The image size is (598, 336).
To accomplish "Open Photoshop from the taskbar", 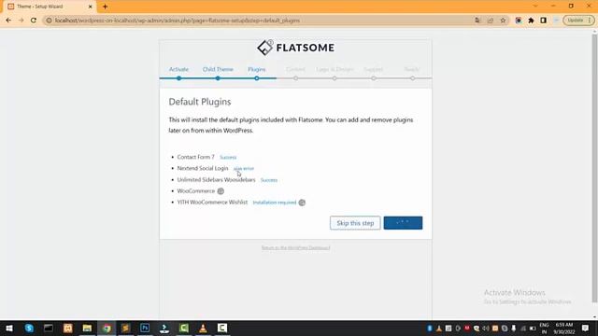I will (x=145, y=328).
